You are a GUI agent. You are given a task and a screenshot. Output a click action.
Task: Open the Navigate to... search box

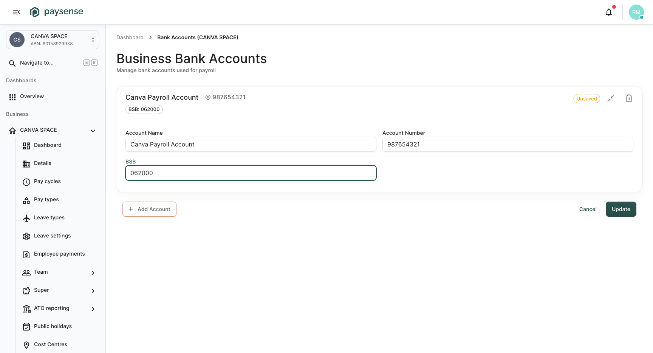click(53, 63)
